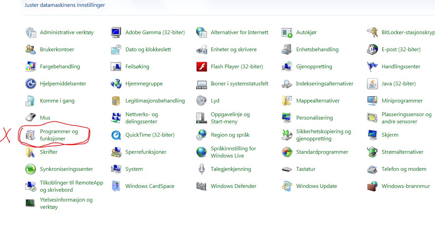Click the E-post (32-biter) mail icon
The width and height of the screenshot is (435, 246).
pyautogui.click(x=372, y=50)
